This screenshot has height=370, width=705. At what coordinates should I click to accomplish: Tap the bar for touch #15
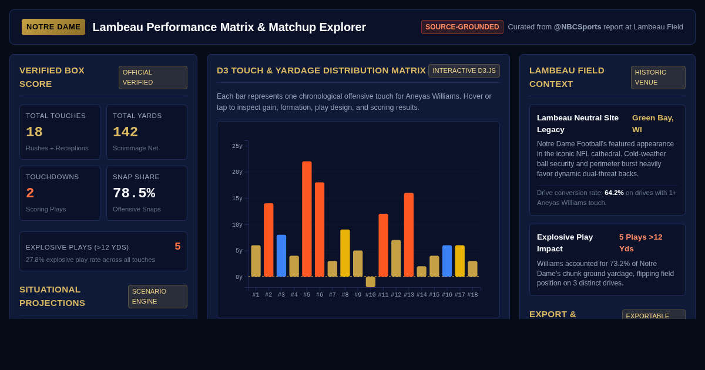click(434, 267)
